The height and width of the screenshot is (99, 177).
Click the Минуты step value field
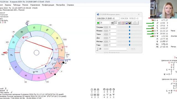[x=113, y=31]
